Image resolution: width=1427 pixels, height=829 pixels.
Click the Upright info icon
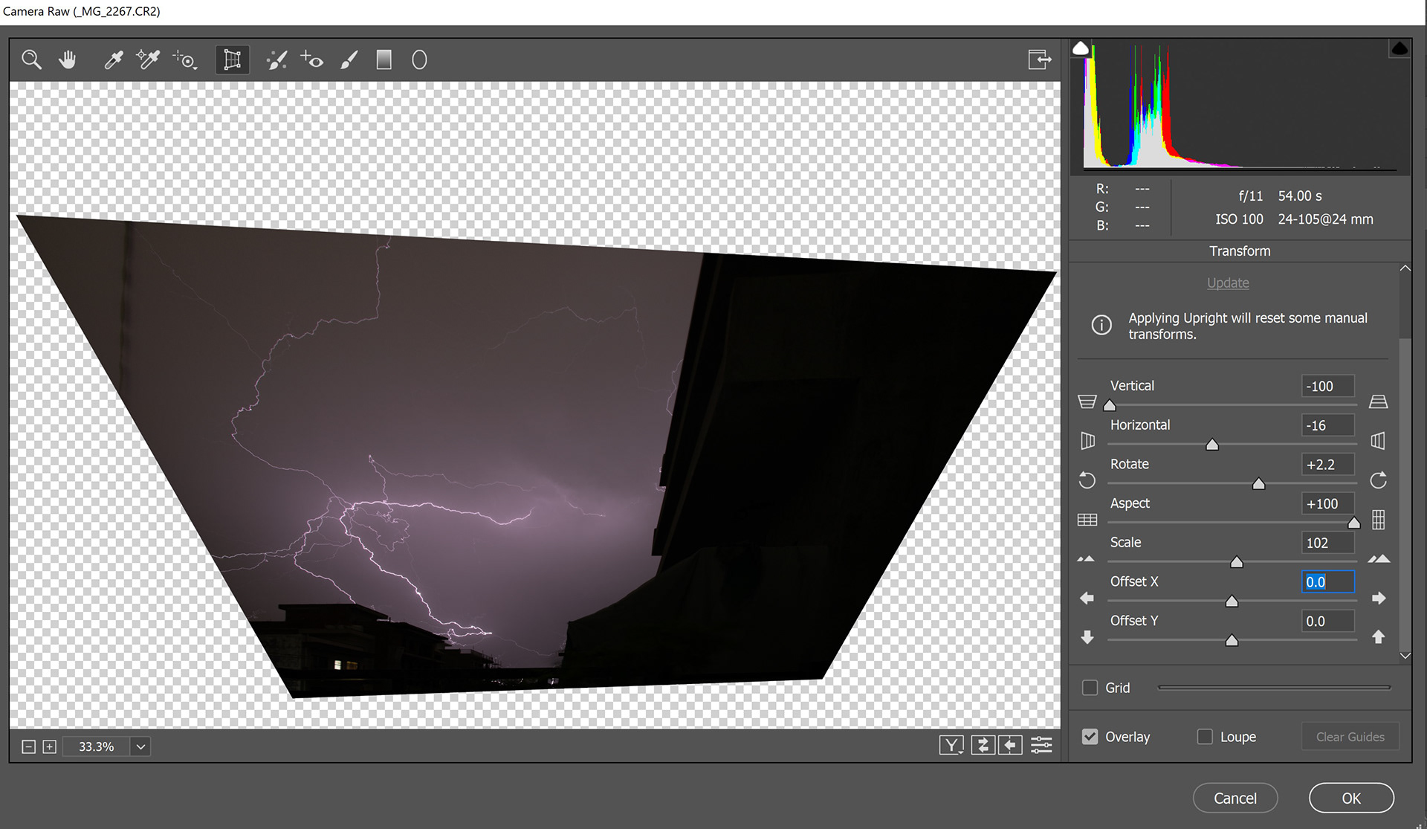(x=1101, y=325)
